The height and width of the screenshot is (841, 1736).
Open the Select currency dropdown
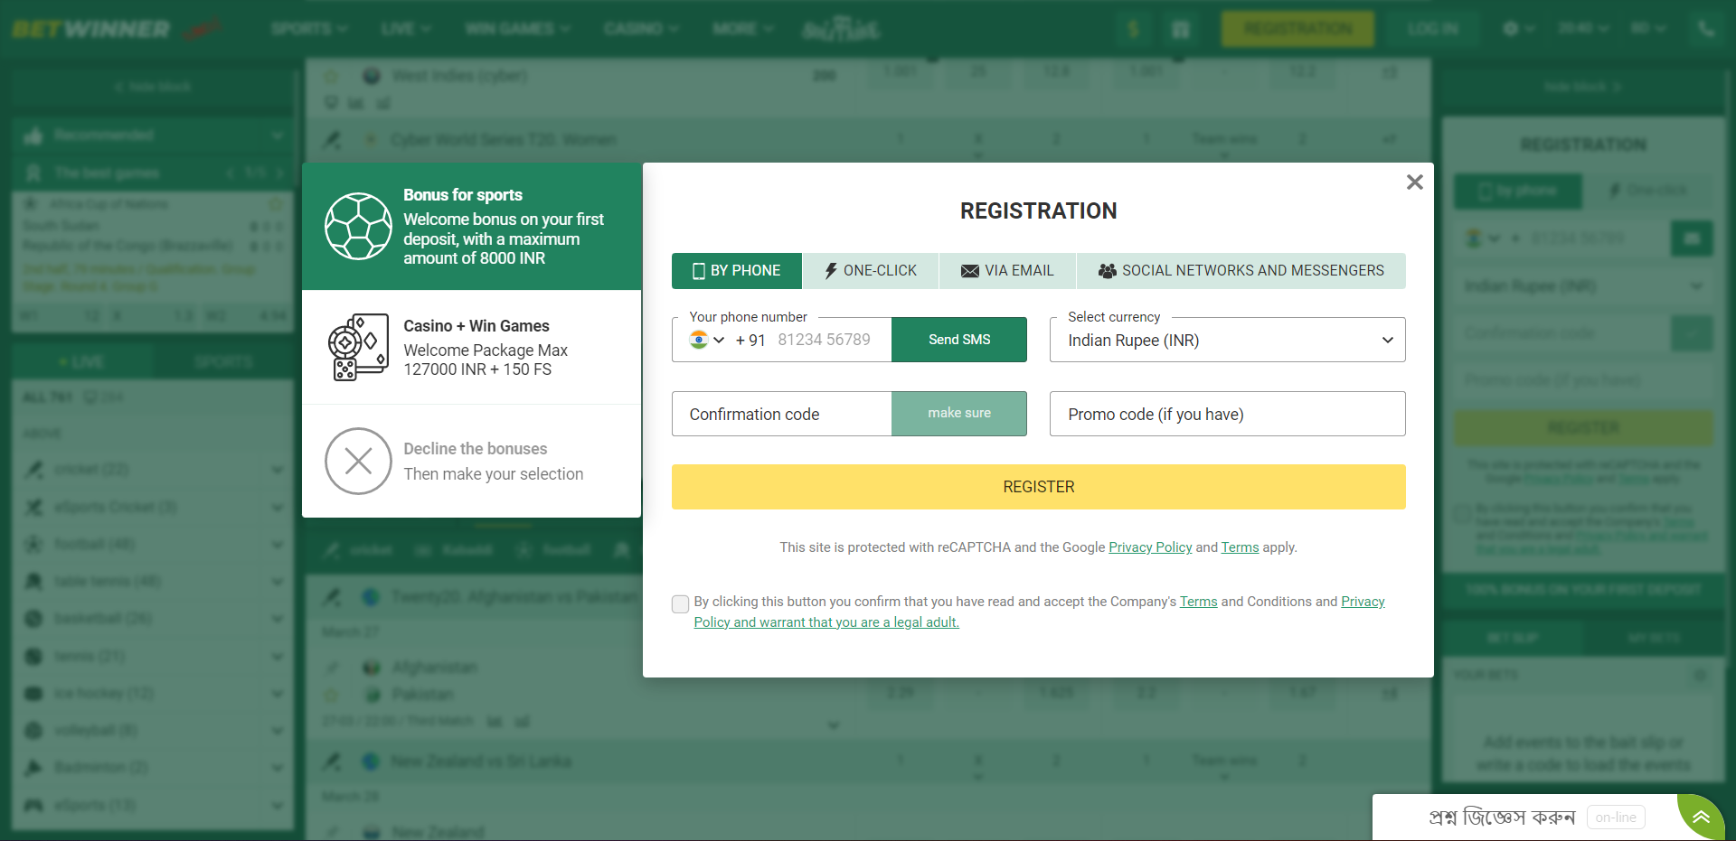1227,341
